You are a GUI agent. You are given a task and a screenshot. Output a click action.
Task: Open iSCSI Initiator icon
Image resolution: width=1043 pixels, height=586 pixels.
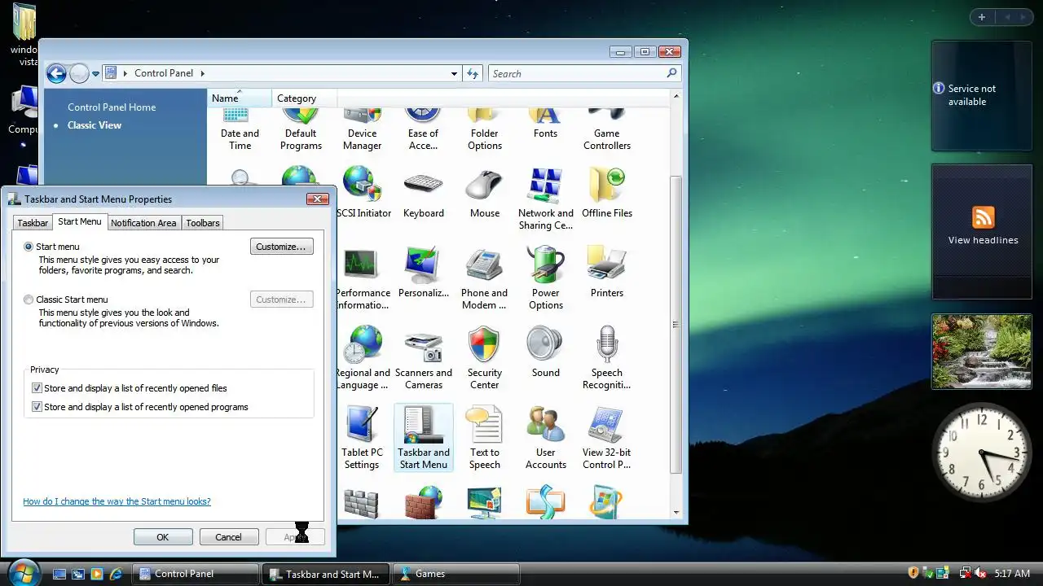tap(363, 192)
